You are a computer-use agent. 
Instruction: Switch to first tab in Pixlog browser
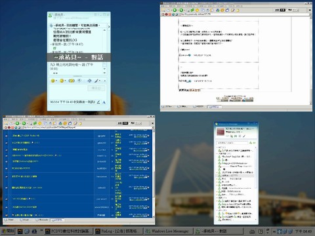point(167,107)
